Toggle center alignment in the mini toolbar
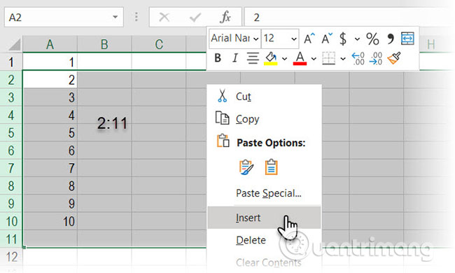Image resolution: width=455 pixels, height=273 pixels. 253,58
